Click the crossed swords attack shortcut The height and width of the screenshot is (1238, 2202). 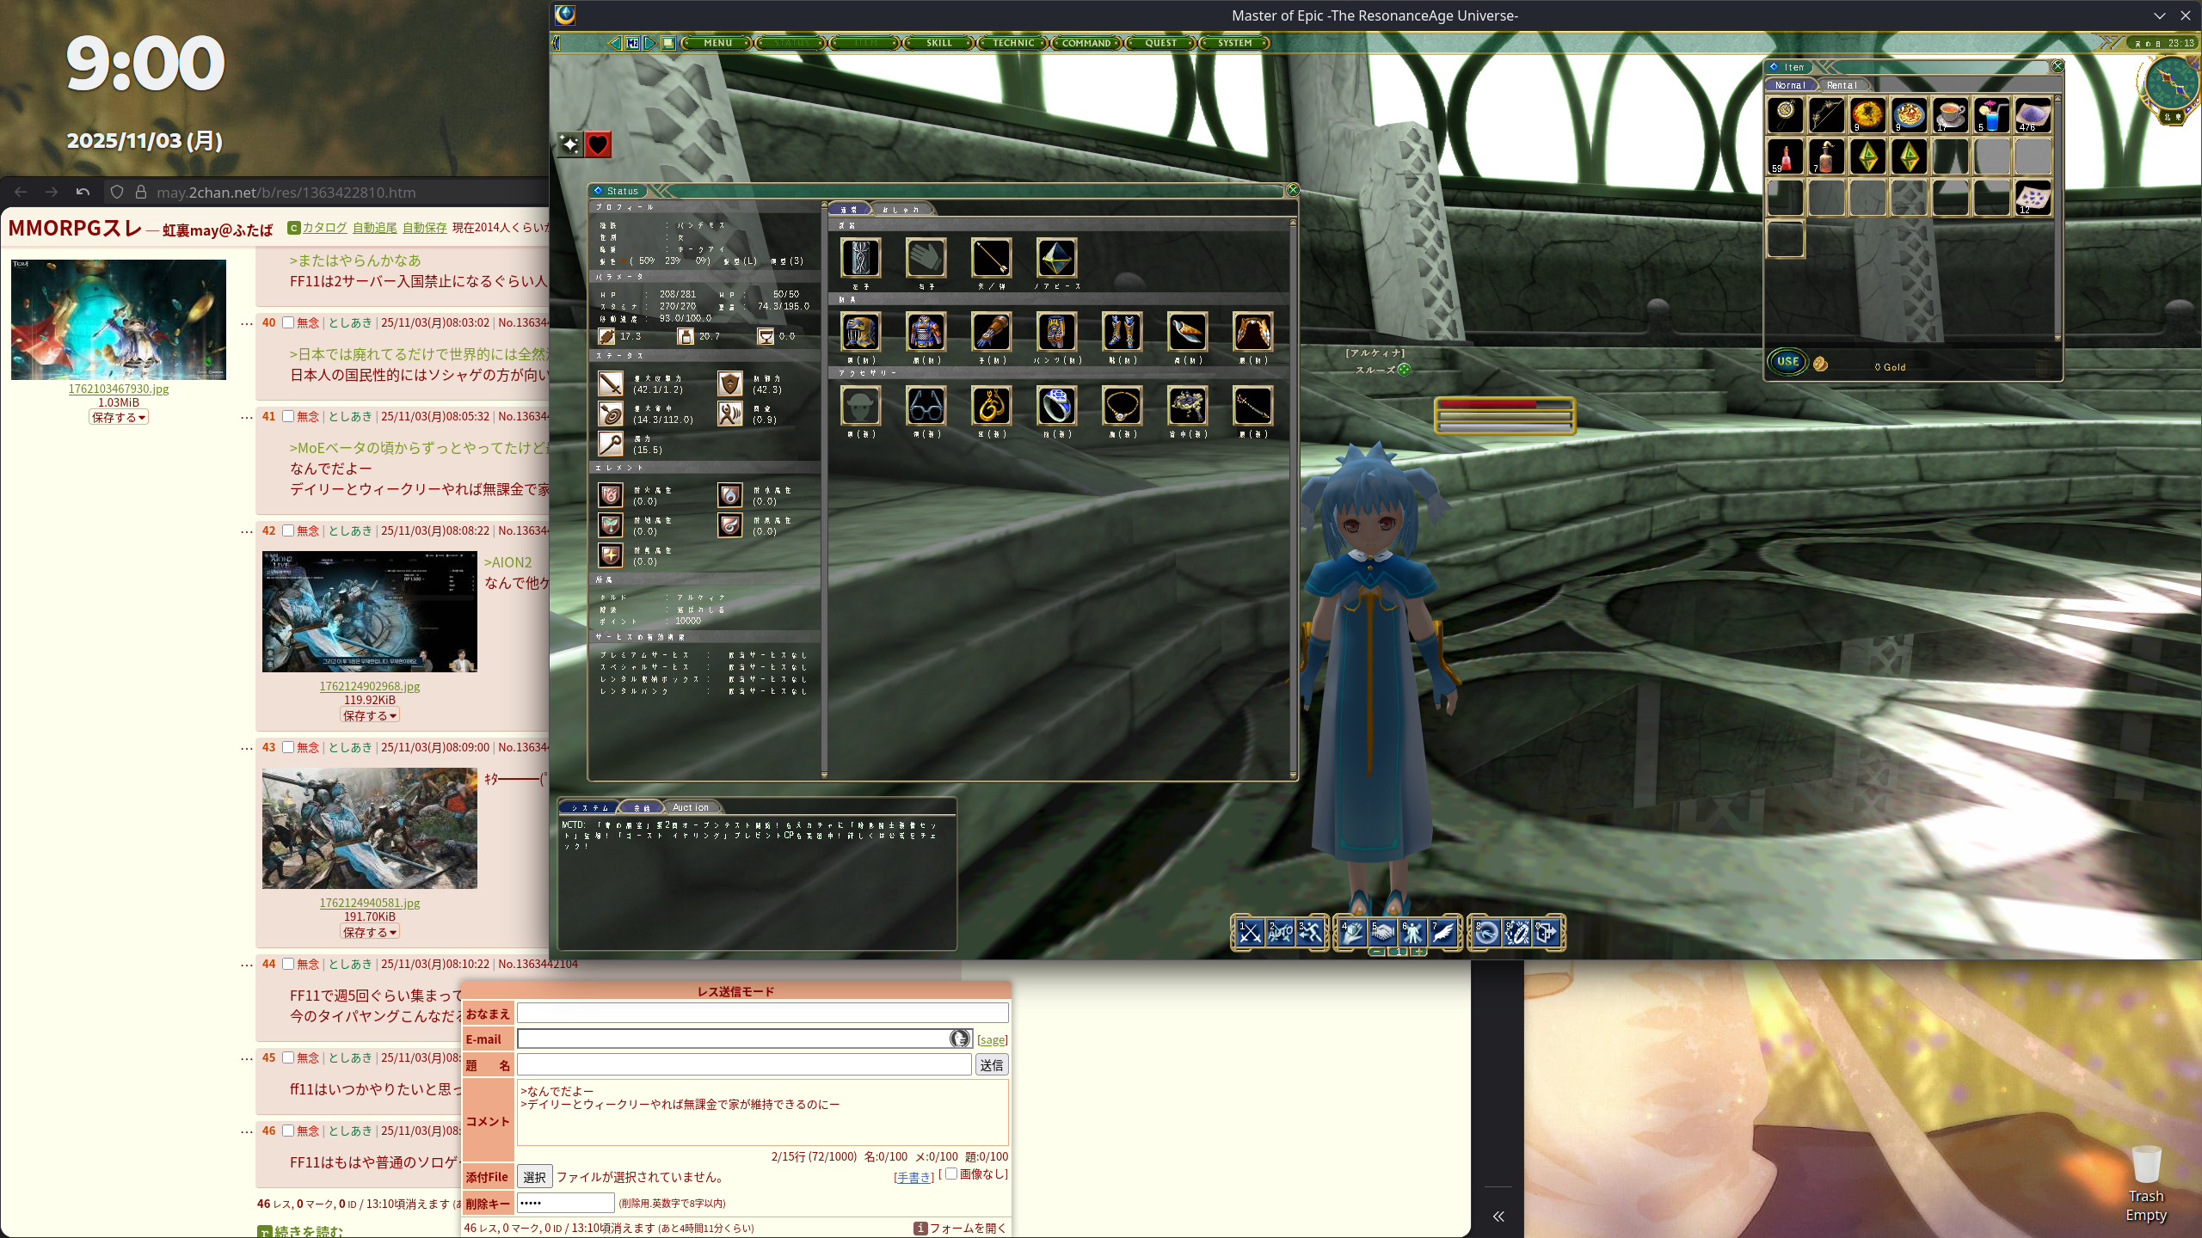pos(1250,933)
